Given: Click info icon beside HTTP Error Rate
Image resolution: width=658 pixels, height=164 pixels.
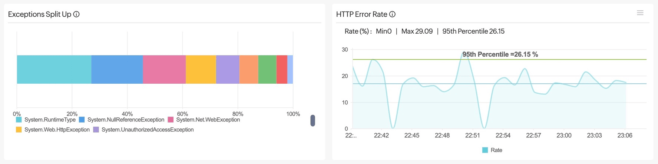Looking at the screenshot, I should [x=392, y=14].
